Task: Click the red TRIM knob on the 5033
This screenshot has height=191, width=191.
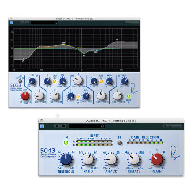Action: point(25,96)
